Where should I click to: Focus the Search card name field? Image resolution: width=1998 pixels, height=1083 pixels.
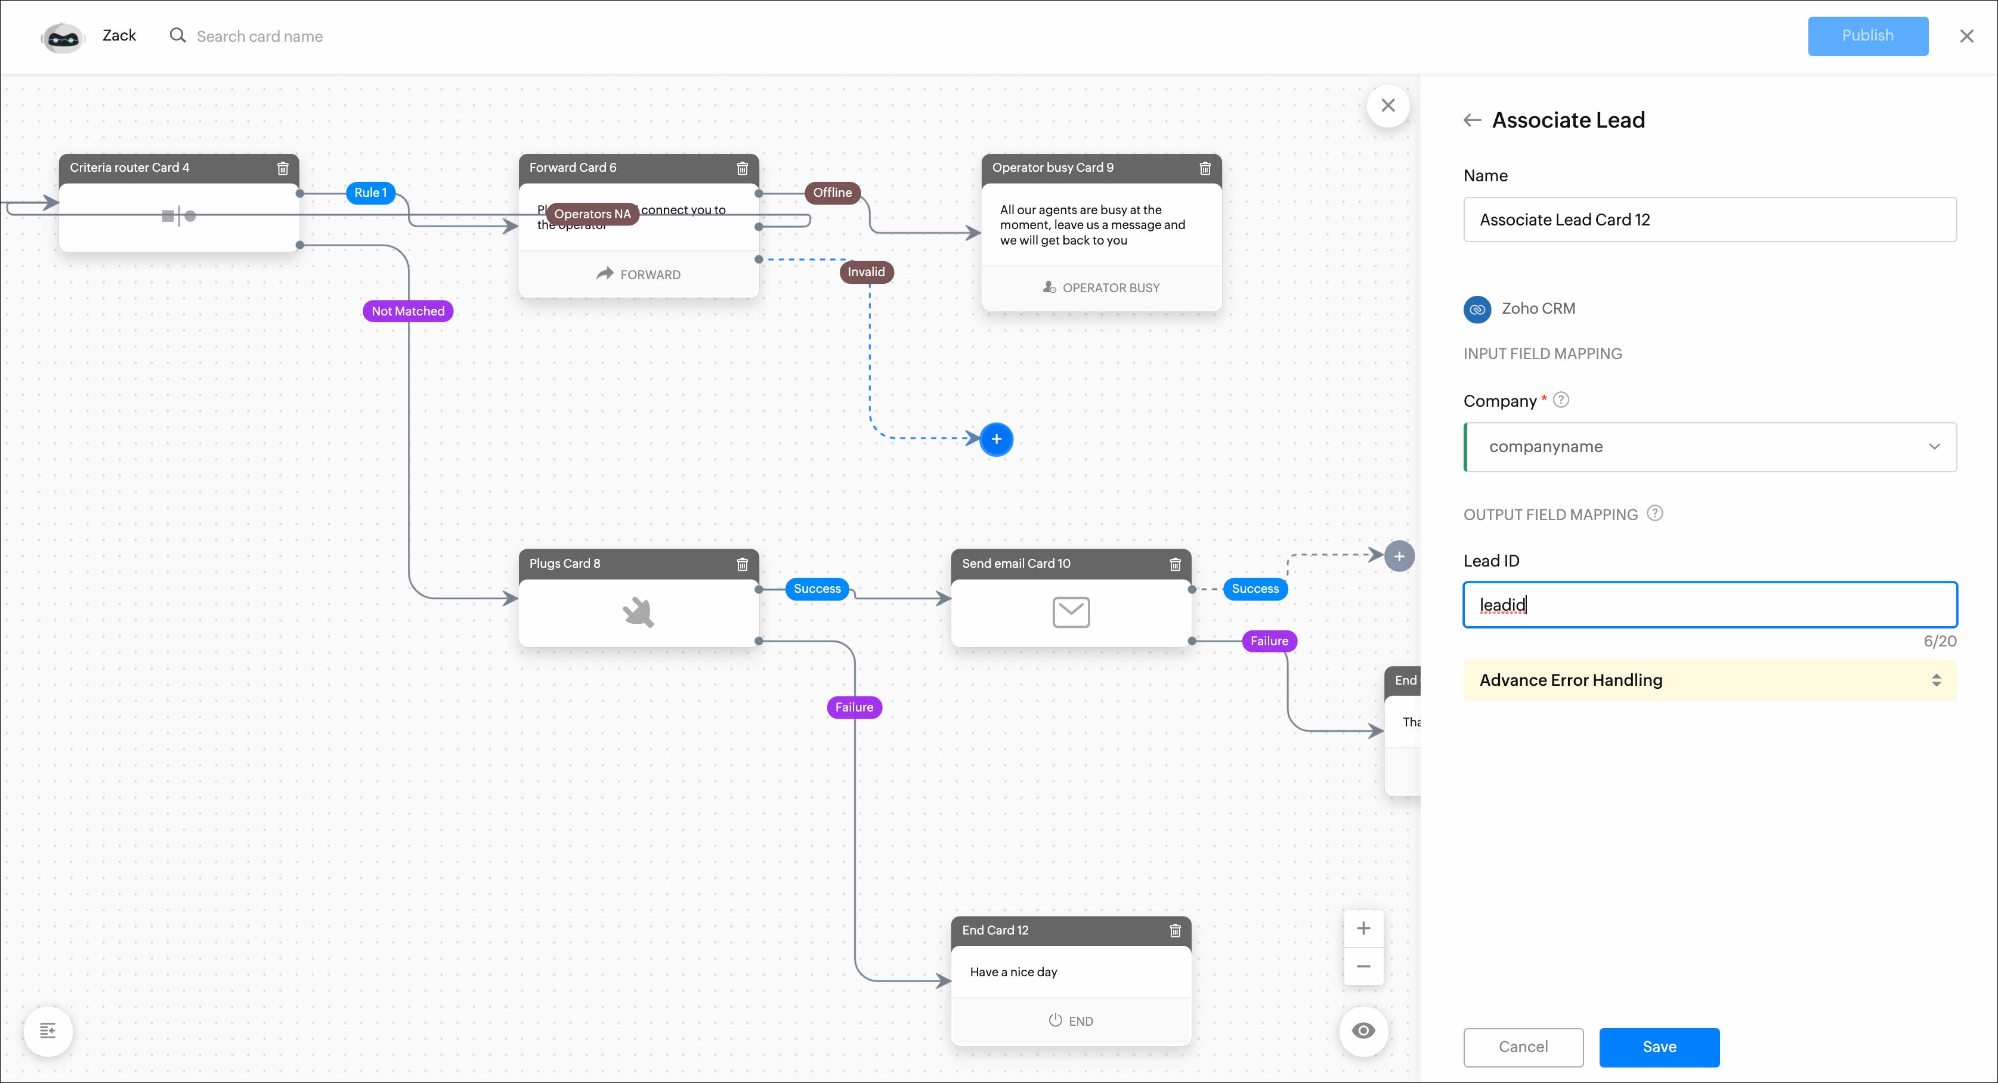point(260,36)
